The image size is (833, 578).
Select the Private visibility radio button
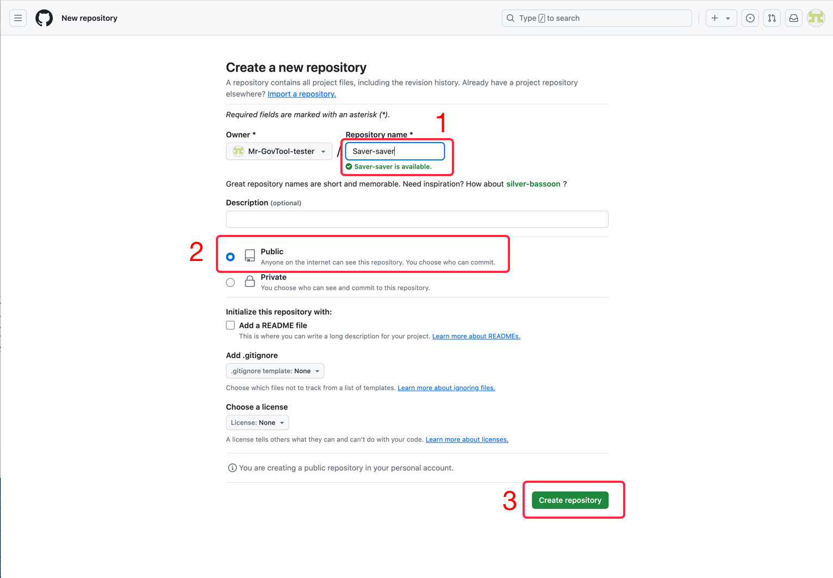point(231,282)
